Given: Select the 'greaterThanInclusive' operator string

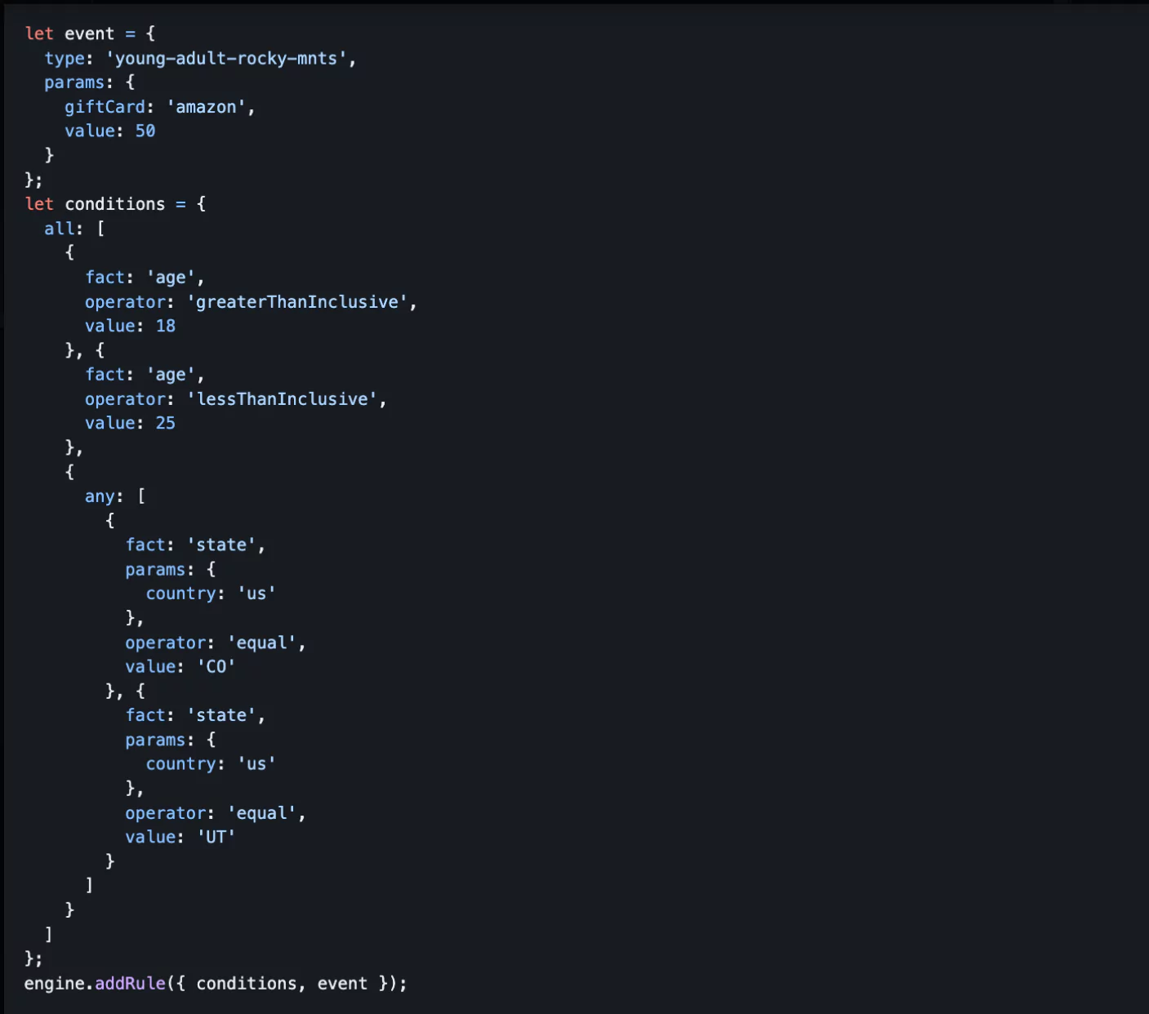Looking at the screenshot, I should point(298,301).
